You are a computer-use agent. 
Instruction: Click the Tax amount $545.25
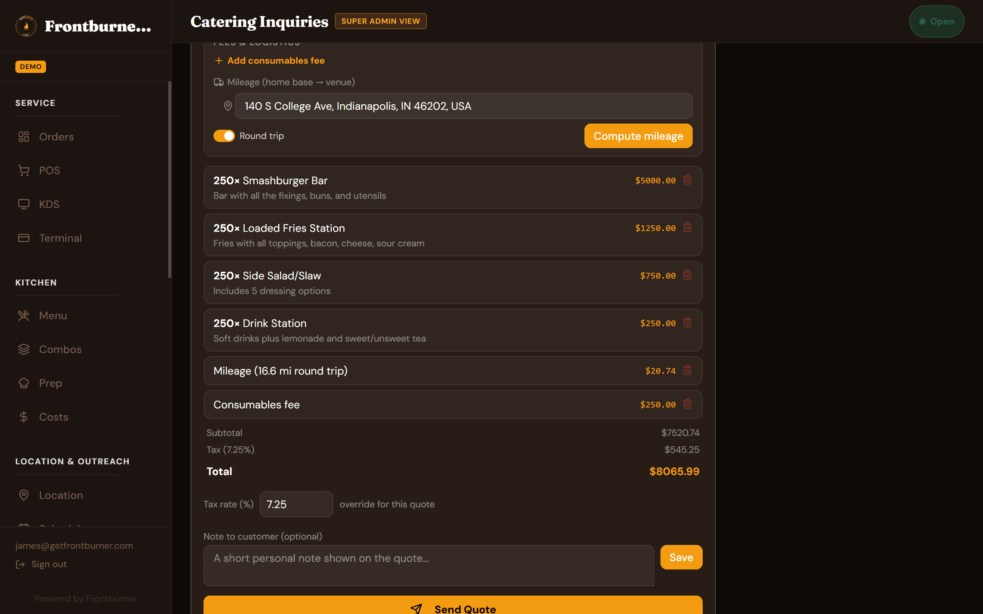(682, 449)
